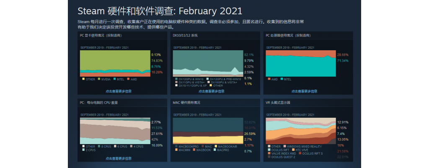Click MACBOOKAIR legend swatch
Screen dimensions: 429x168
point(216,146)
